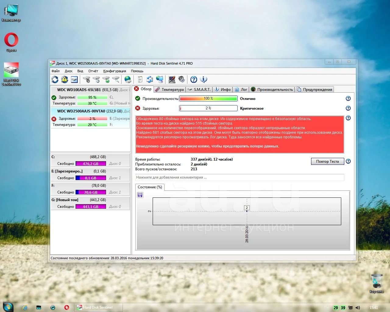The height and width of the screenshot is (312, 390).
Task: Select partition G: [Новый том]
Action: point(90,203)
